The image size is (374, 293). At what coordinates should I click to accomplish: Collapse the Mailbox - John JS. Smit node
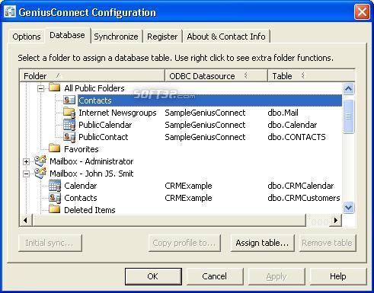point(26,174)
